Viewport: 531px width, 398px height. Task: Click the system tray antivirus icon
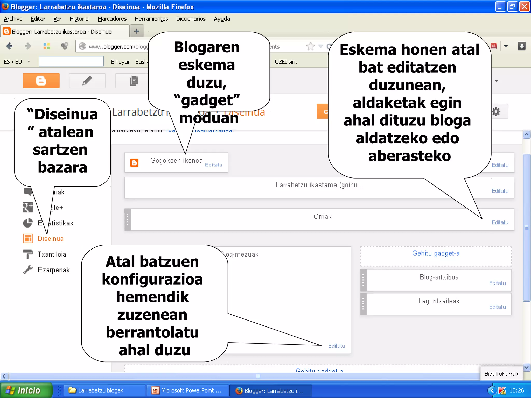[x=502, y=390]
